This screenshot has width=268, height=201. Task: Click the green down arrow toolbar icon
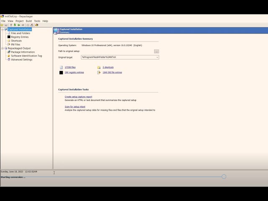tap(15, 25)
